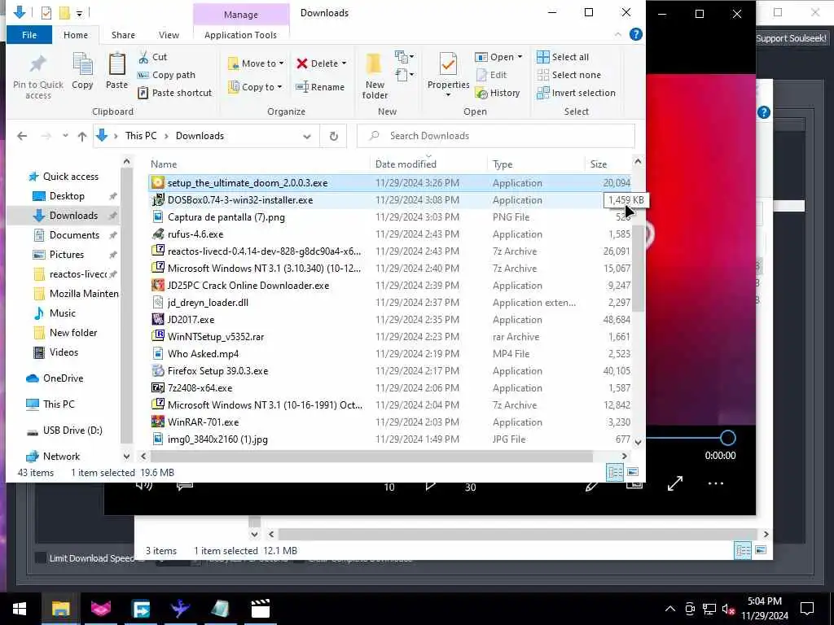Click Select none in ribbon
Screen dimensions: 834x625
click(568, 75)
